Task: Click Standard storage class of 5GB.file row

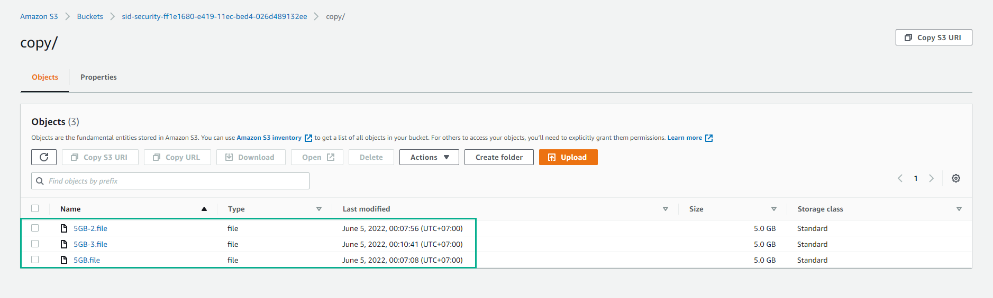Action: click(x=812, y=260)
